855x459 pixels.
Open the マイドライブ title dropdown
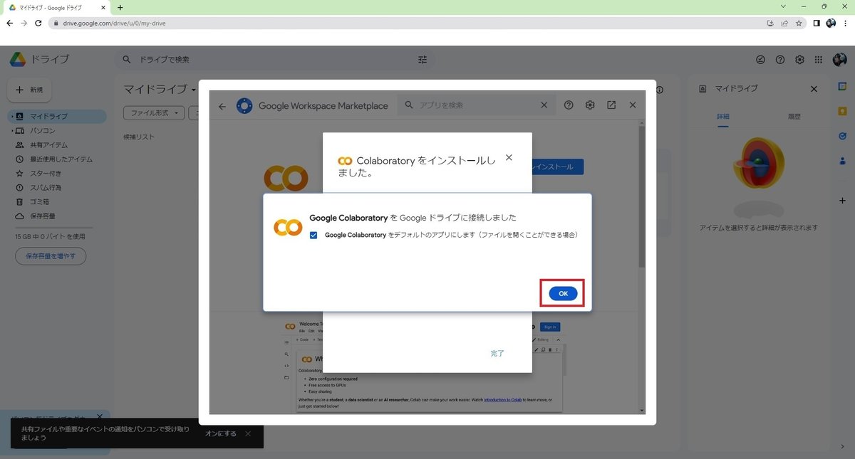(x=160, y=90)
